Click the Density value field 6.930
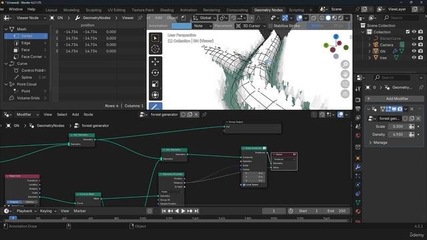Viewport: 427px width, 240px height. [398, 135]
